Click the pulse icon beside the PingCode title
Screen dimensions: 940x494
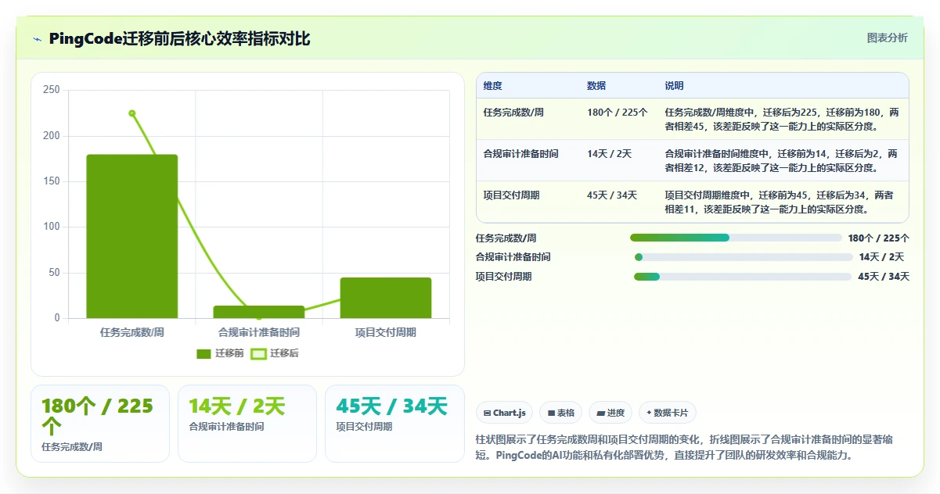(38, 39)
